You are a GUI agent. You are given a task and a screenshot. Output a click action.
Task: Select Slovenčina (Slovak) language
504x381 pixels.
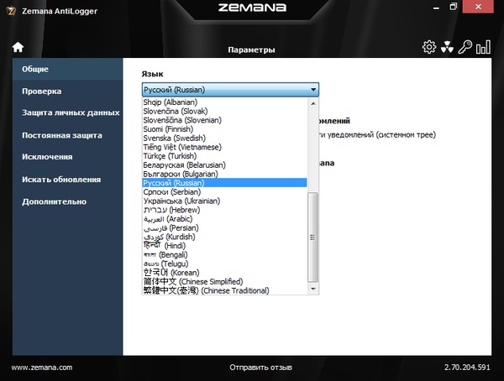224,111
